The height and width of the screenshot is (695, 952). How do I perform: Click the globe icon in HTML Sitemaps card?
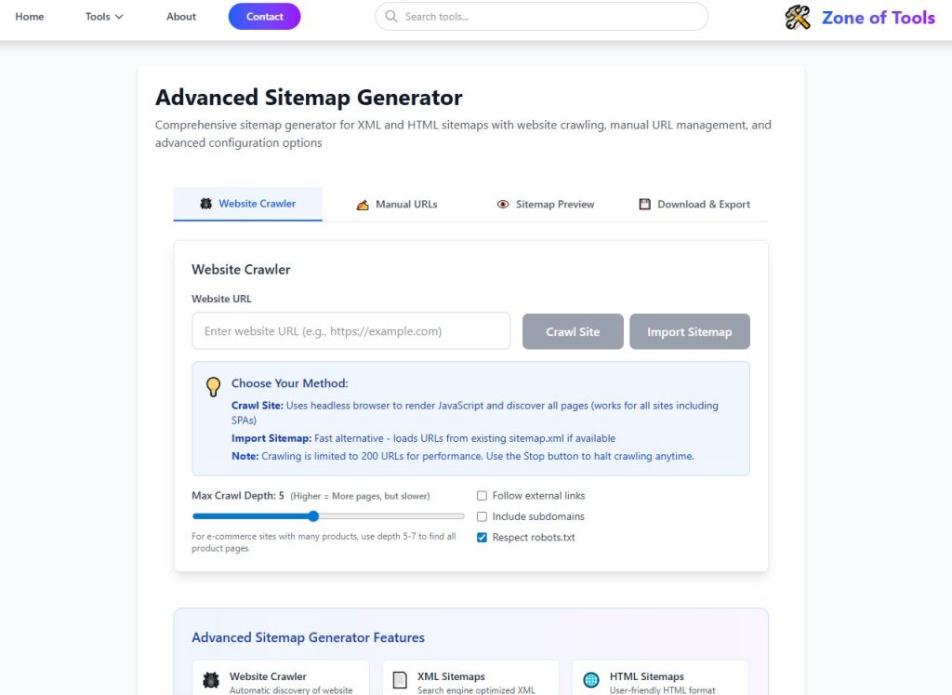coord(591,679)
